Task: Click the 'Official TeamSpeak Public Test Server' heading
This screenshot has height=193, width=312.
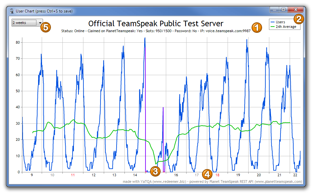Action: point(156,23)
